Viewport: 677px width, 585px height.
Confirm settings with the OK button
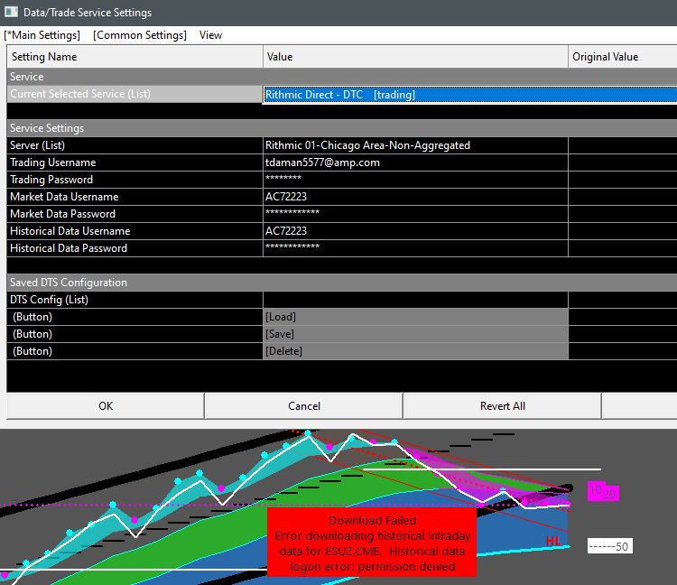pyautogui.click(x=106, y=406)
